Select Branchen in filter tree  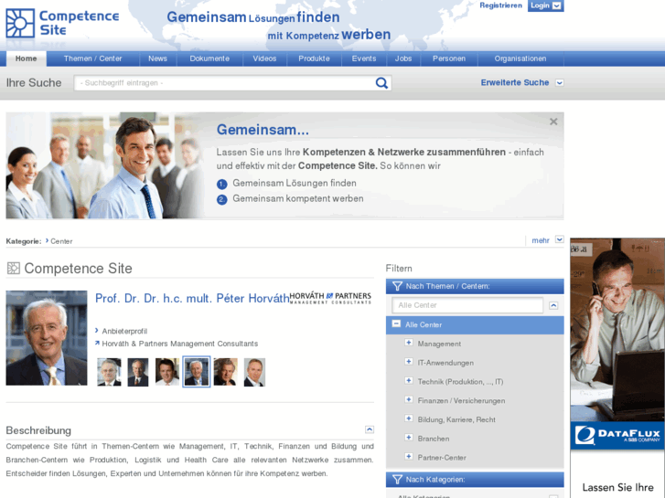pos(434,439)
